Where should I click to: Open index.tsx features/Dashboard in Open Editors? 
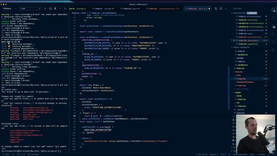[x=250, y=37]
